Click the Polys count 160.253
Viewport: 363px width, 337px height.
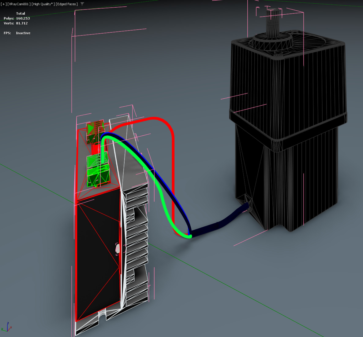coord(23,18)
